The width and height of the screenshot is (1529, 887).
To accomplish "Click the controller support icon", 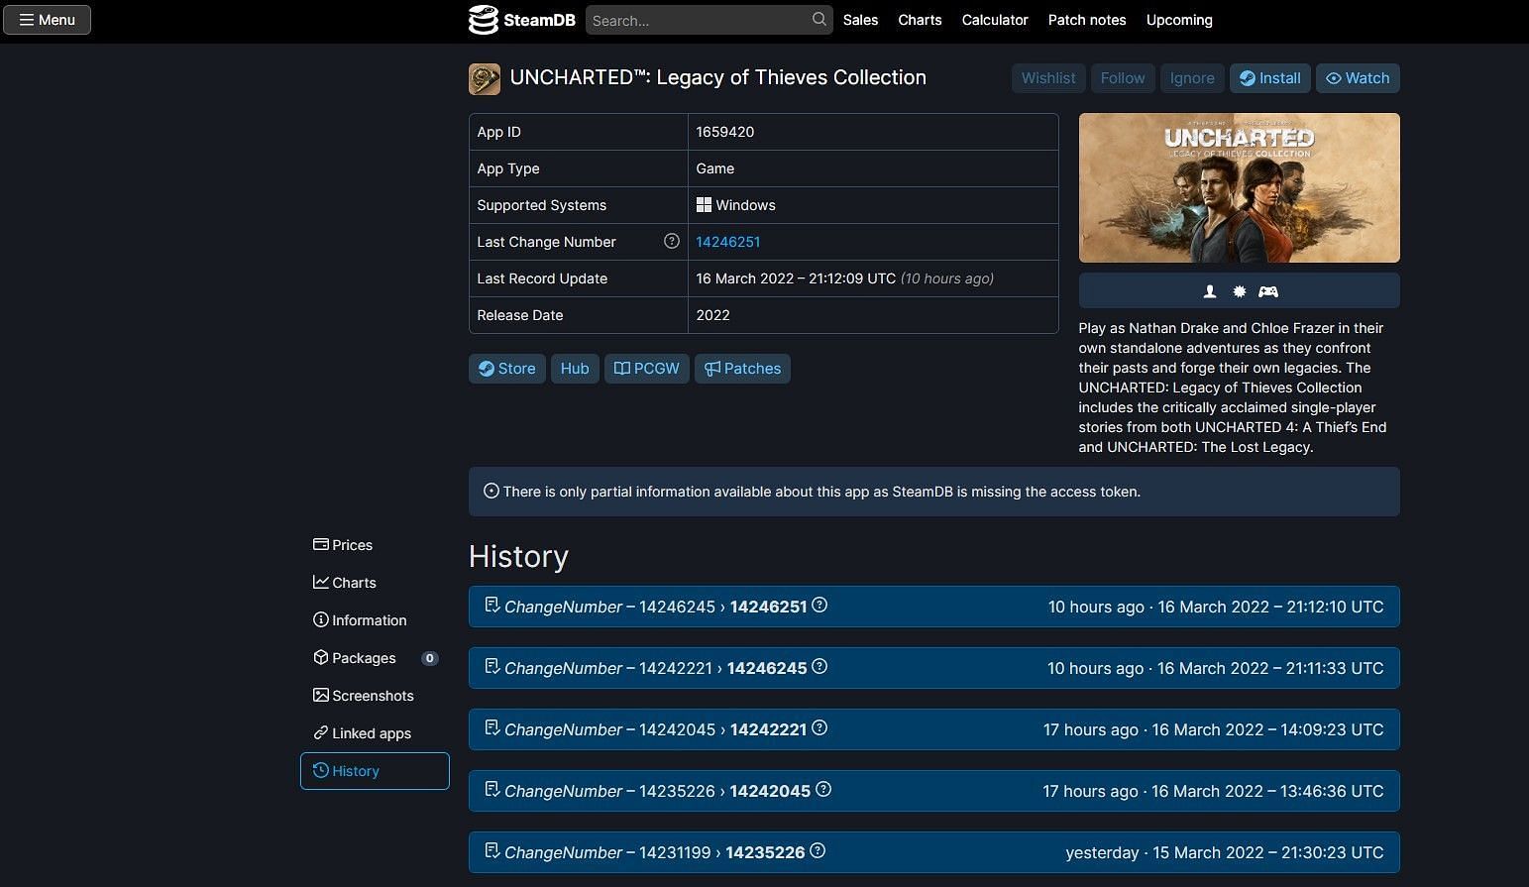I will (x=1268, y=291).
